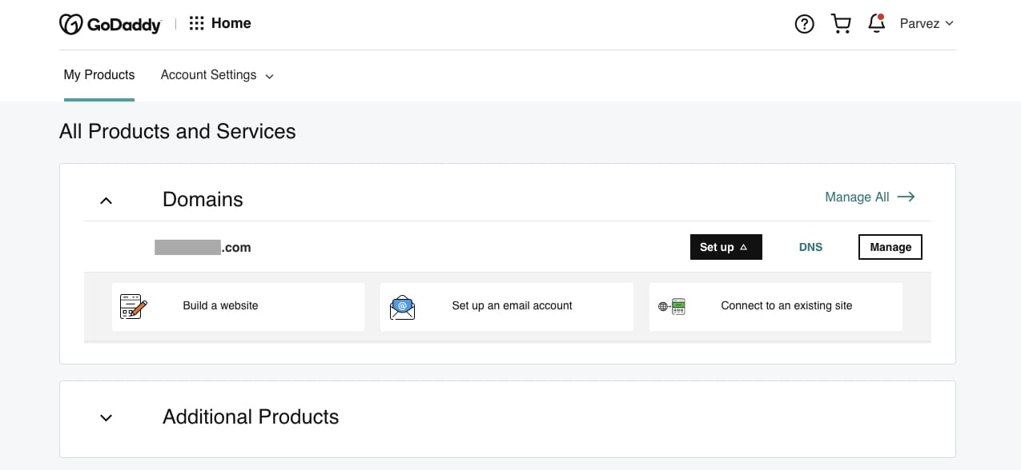1021x470 pixels.
Task: Open the Parvez account dropdown
Action: coord(927,23)
